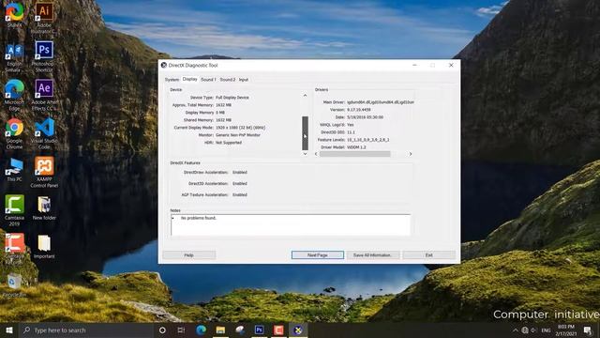Screen dimensions: 600x338
Task: Select the Important folder desktop icon
Action: [x=44, y=246]
